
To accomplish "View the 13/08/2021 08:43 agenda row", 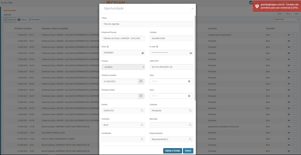I will [289, 84].
